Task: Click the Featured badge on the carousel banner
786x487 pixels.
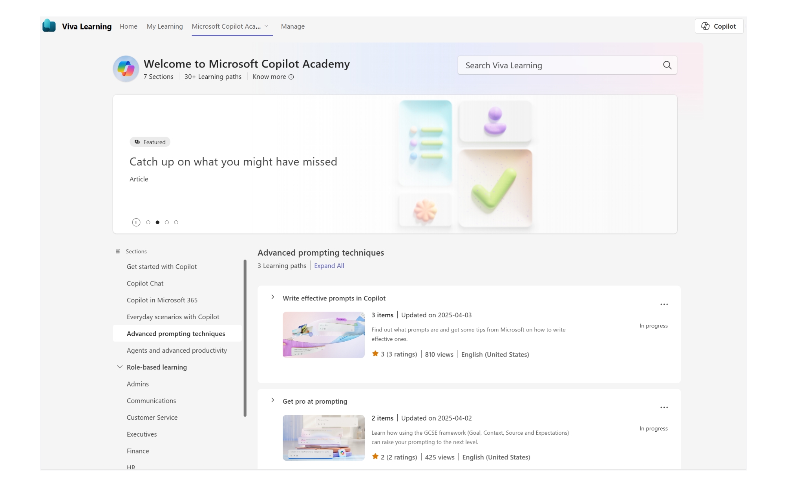Action: 150,142
